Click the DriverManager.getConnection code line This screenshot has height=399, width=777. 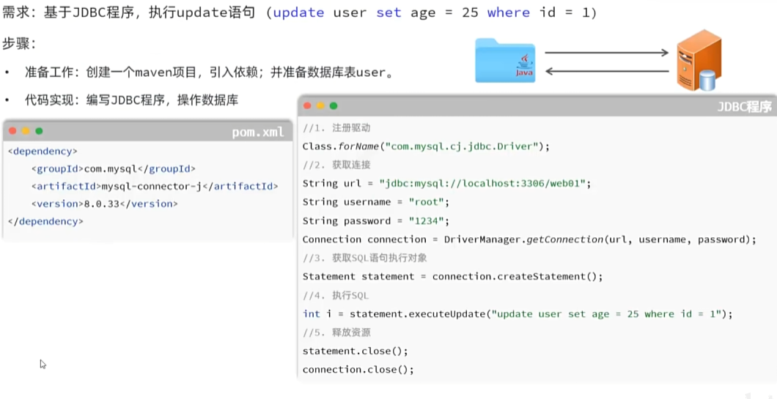coord(529,239)
